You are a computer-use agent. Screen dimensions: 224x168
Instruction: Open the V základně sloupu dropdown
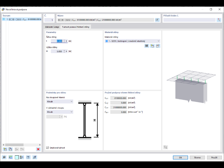(x=60, y=112)
